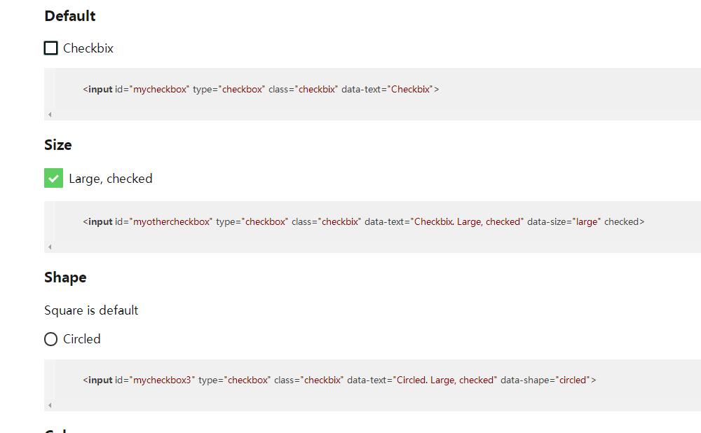
Task: Click the Checkbix label text
Action: 88,48
